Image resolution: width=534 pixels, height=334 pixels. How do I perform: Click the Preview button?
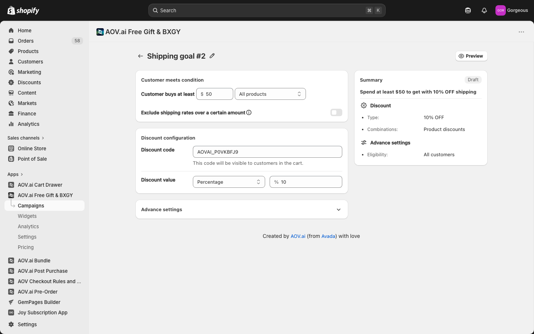pos(471,56)
